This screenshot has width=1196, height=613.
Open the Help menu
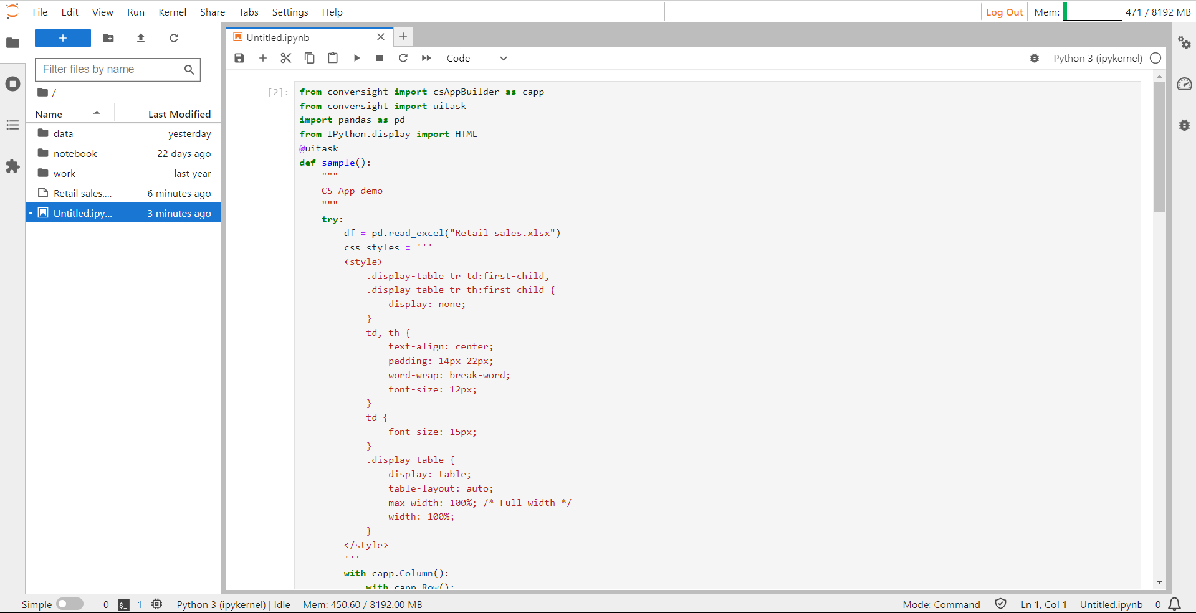332,12
